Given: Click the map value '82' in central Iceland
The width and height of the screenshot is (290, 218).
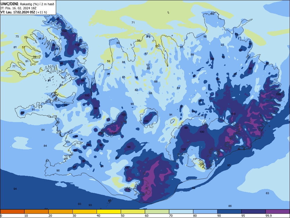Looking at the screenshot, I should (136, 90).
